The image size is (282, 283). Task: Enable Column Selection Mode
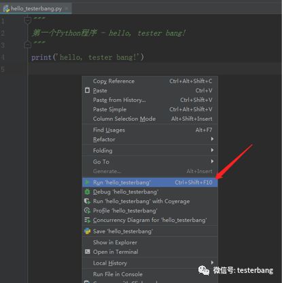[x=149, y=119]
